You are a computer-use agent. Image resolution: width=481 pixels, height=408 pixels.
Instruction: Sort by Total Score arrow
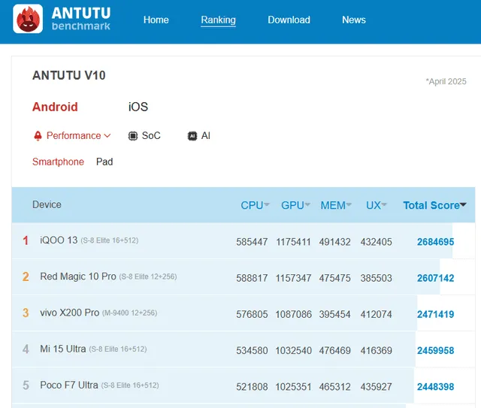pyautogui.click(x=463, y=204)
